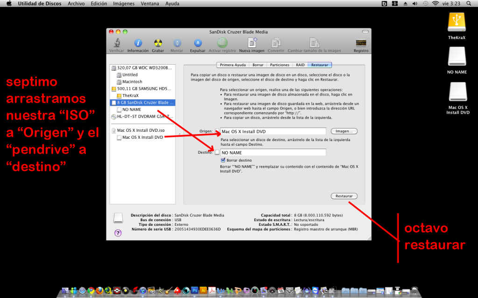This screenshot has width=478, height=298.
Task: Click the Destino destination field
Action: pyautogui.click(x=273, y=152)
